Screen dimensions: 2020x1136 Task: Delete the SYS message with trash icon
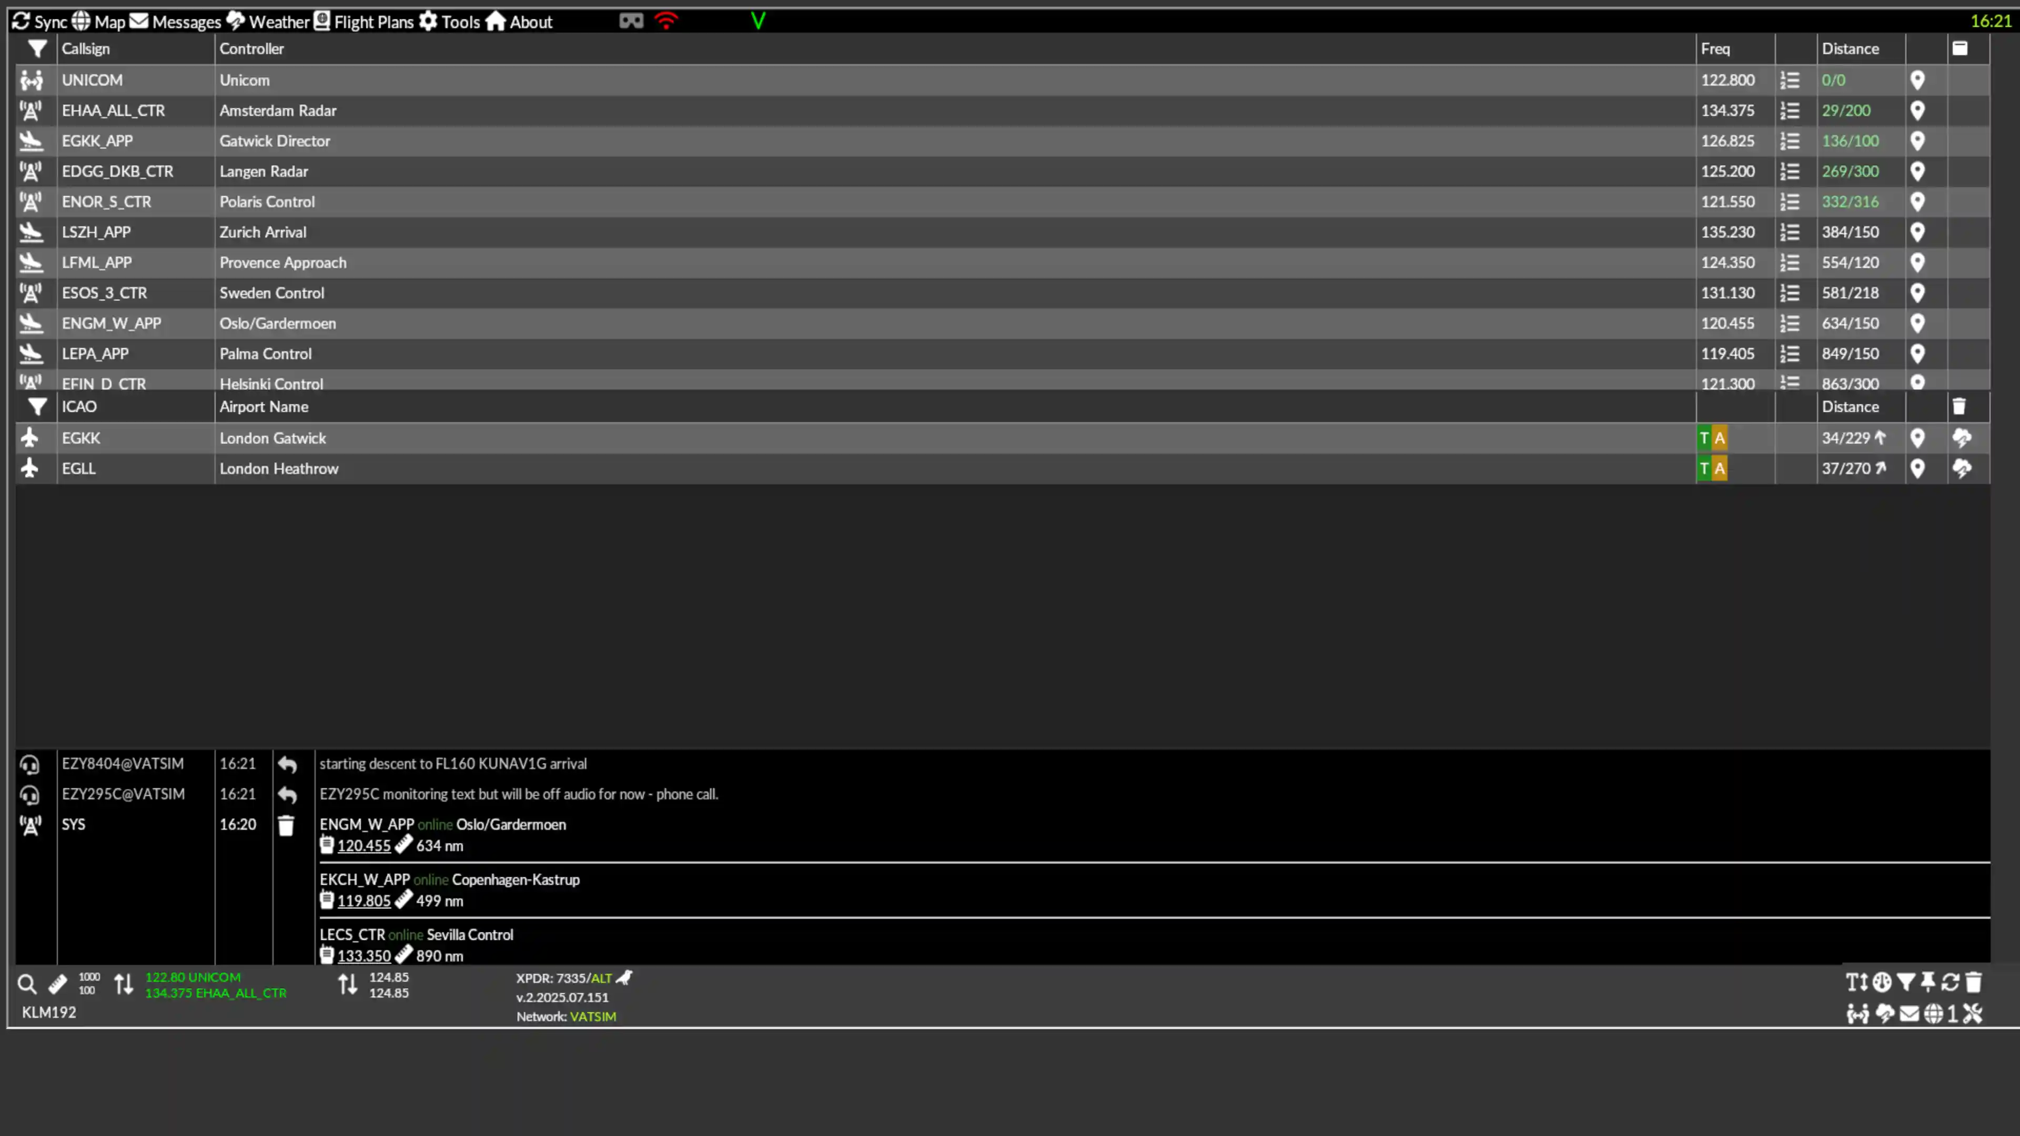coord(286,826)
